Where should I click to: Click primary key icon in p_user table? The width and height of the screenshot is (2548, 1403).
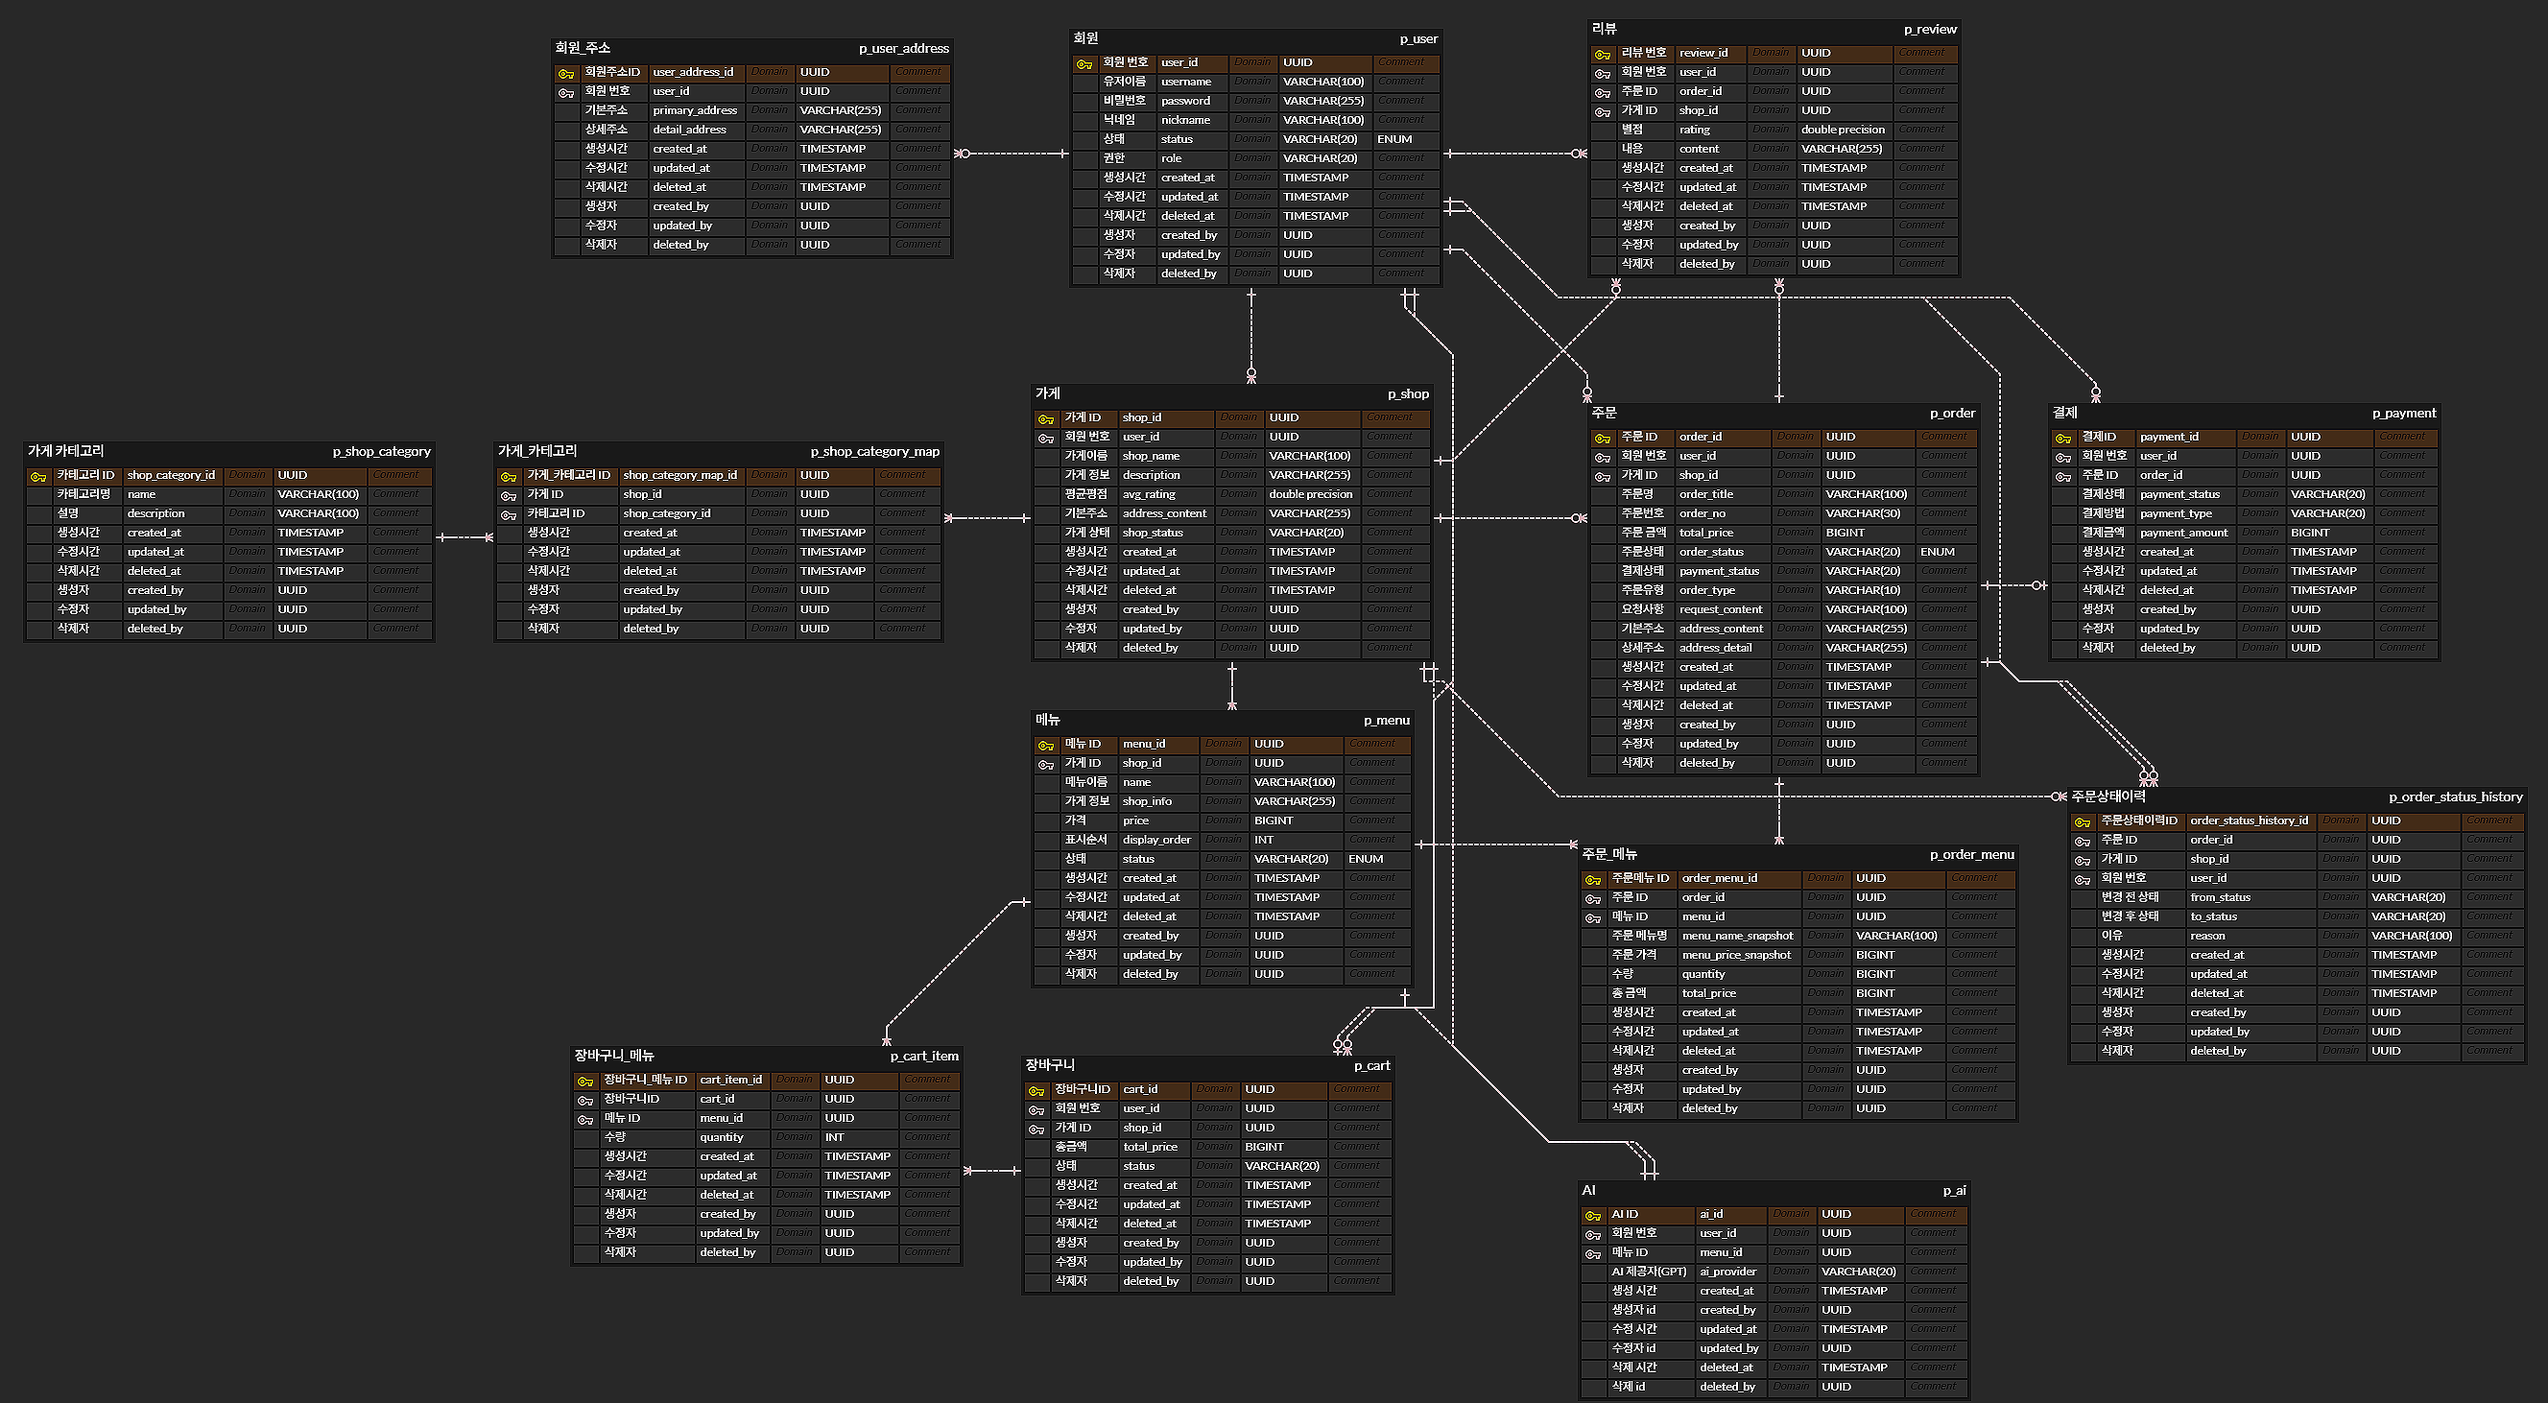click(x=1083, y=63)
